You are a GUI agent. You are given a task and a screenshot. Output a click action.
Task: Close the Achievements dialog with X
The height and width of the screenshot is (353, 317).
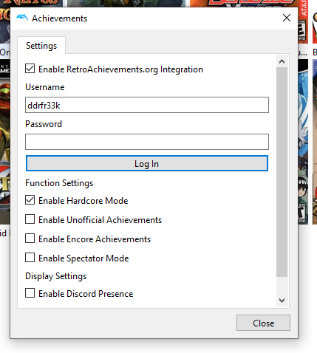coord(287,18)
